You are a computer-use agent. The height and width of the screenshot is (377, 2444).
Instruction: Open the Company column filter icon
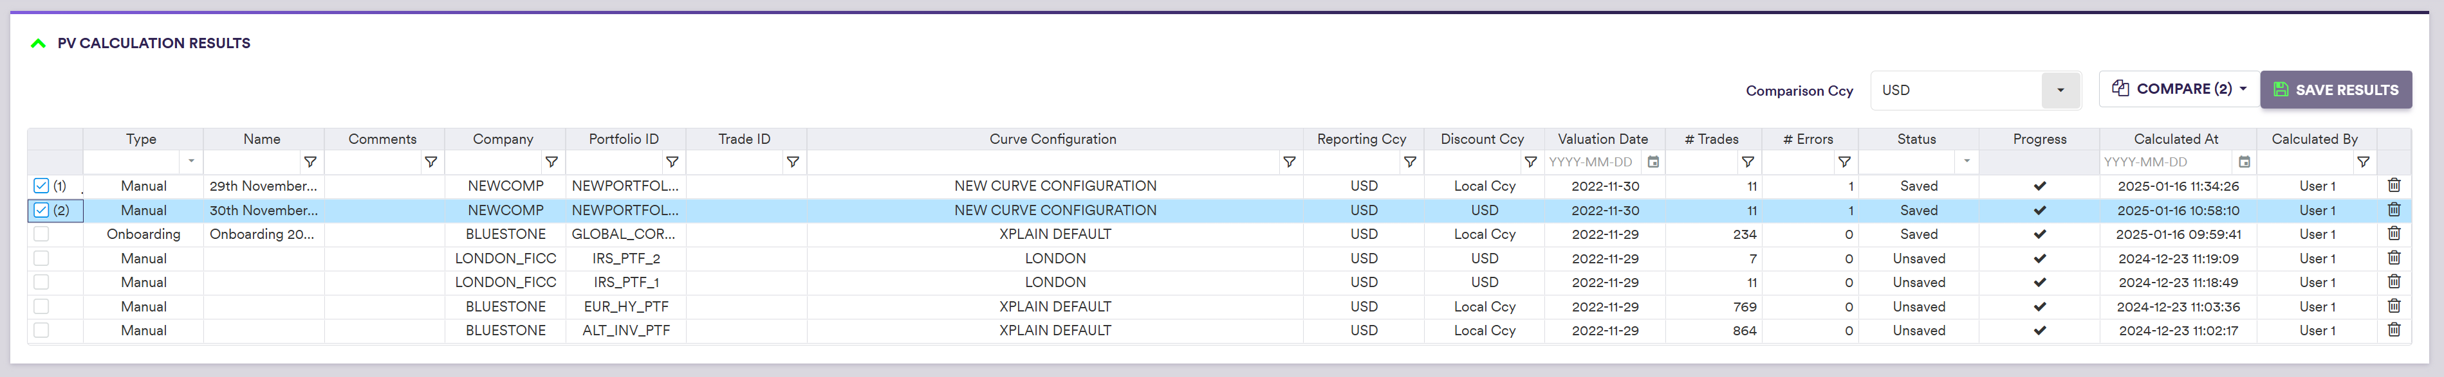point(551,162)
